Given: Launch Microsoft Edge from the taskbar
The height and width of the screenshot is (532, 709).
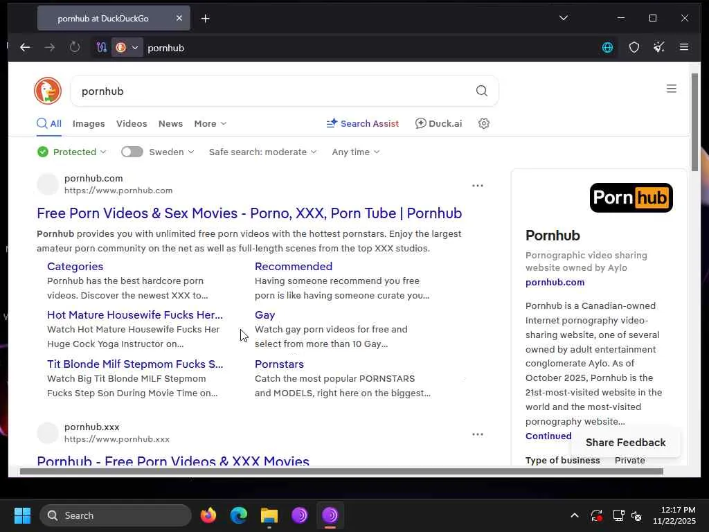Looking at the screenshot, I should (239, 515).
